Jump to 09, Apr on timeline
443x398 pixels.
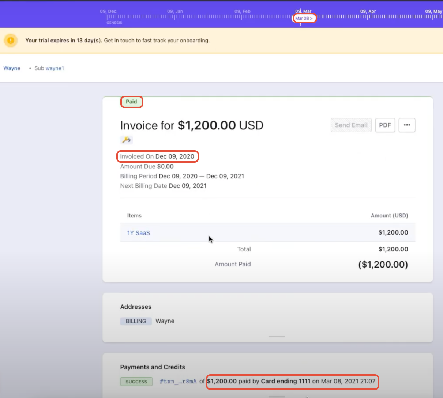coord(368,11)
